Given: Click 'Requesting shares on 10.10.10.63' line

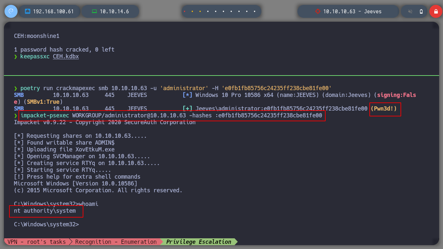Looking at the screenshot, I should pyautogui.click(x=80, y=136).
